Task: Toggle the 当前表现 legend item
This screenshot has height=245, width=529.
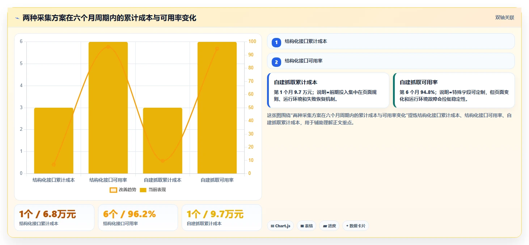Action: [153, 190]
